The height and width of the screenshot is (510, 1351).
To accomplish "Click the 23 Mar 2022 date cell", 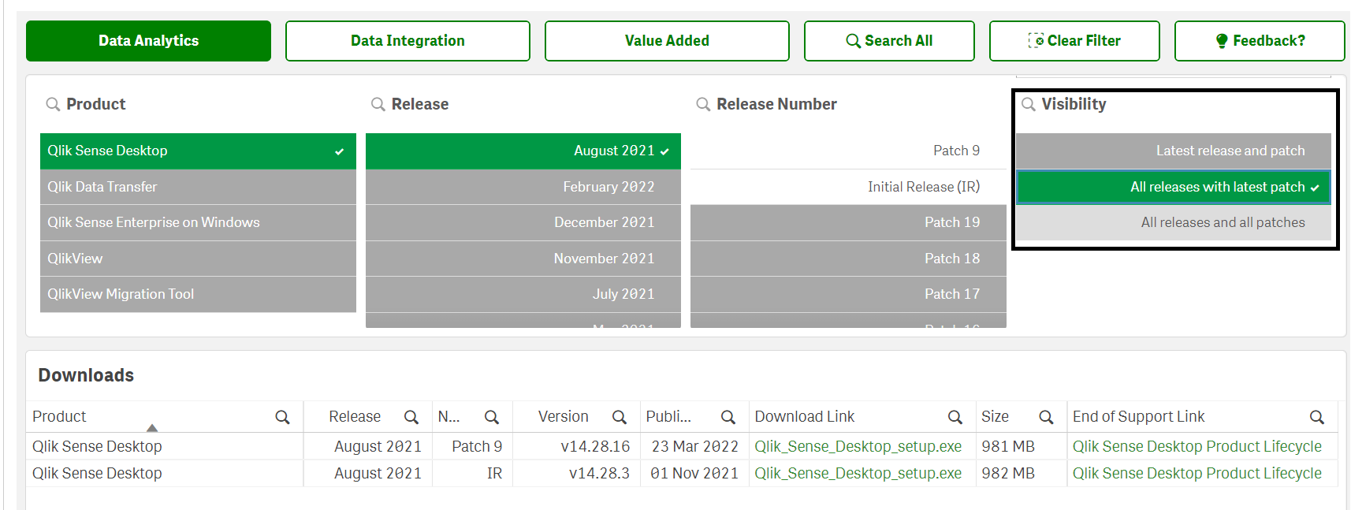I will click(694, 446).
